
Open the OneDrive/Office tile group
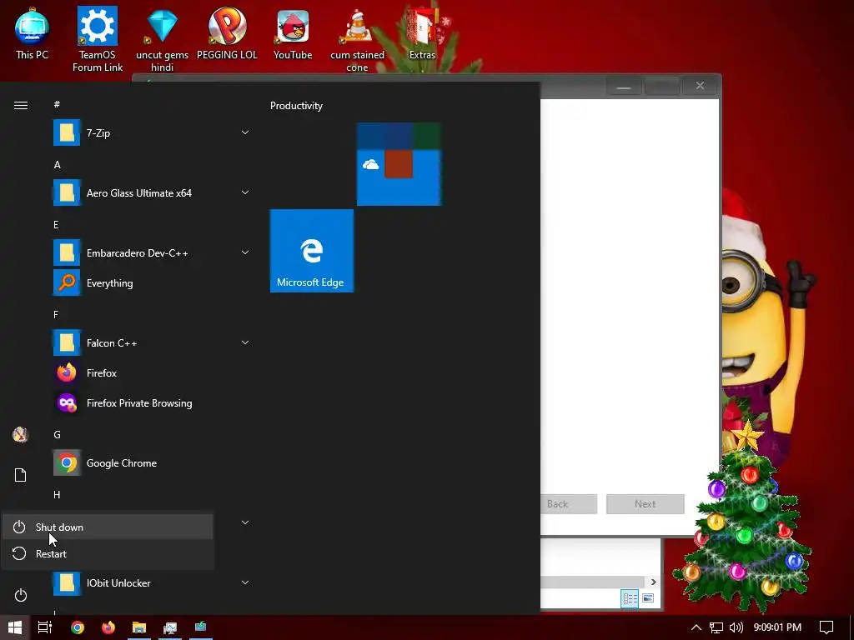click(x=399, y=164)
